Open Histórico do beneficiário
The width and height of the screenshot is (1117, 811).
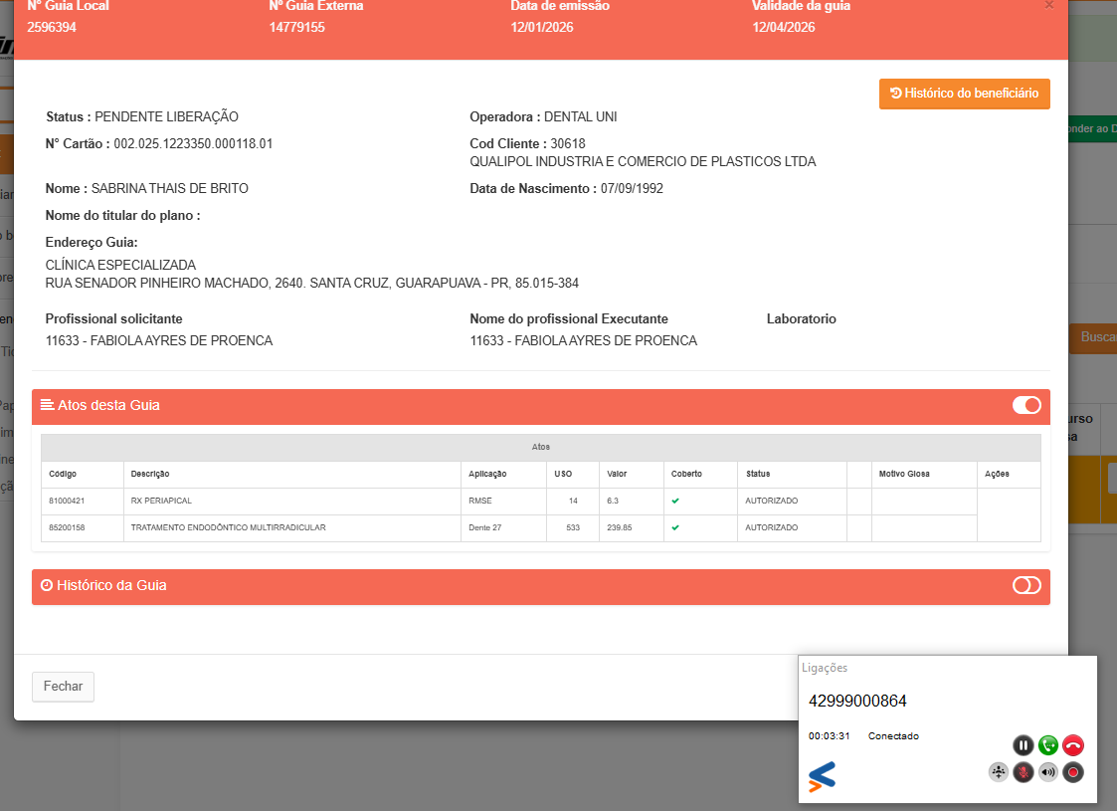(x=964, y=94)
